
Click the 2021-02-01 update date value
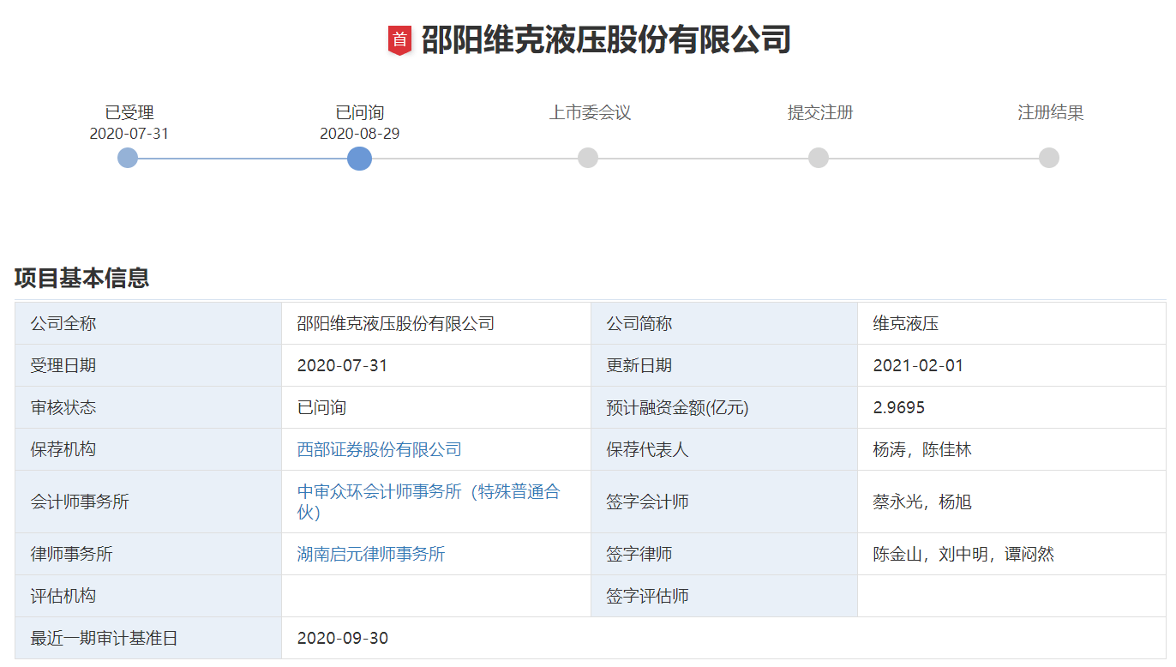918,366
